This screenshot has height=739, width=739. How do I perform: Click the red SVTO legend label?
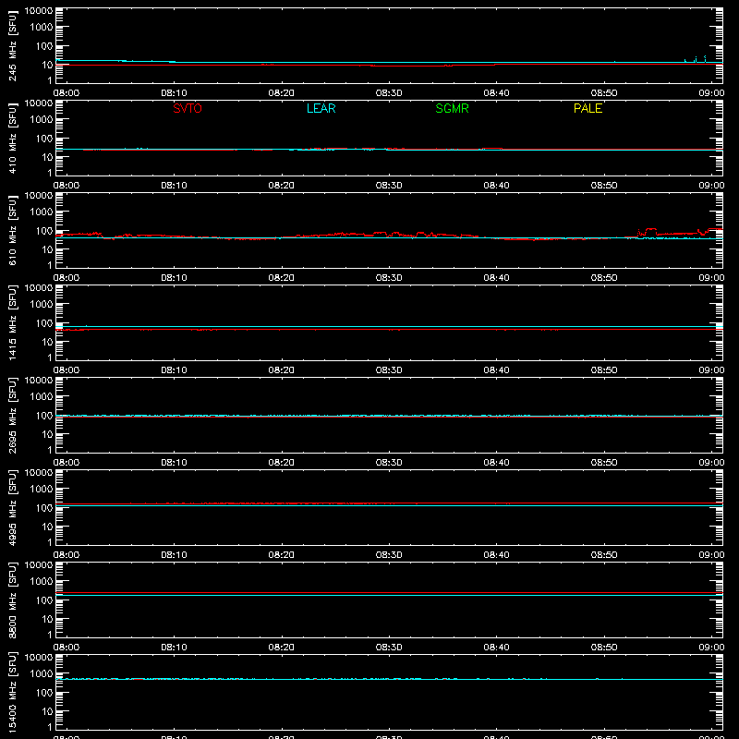[x=188, y=108]
